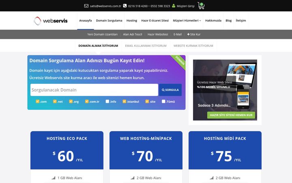Click the phone icon in top bar
Screen dimensions: 292x183
point(125,6)
